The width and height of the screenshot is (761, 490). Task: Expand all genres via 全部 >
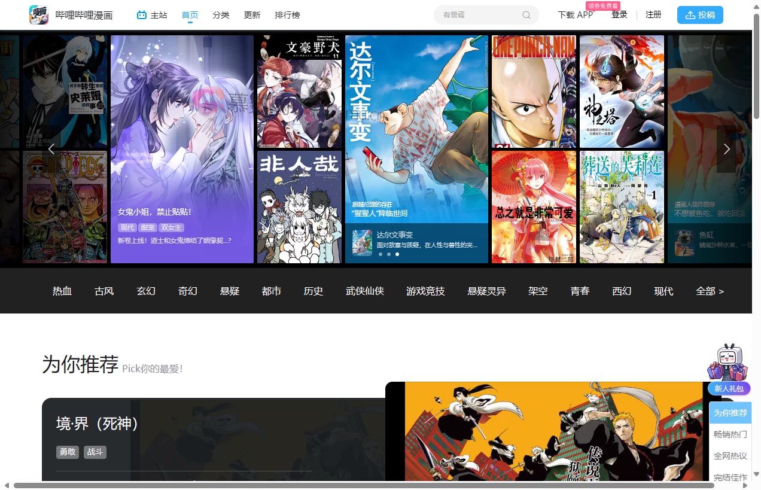point(710,291)
